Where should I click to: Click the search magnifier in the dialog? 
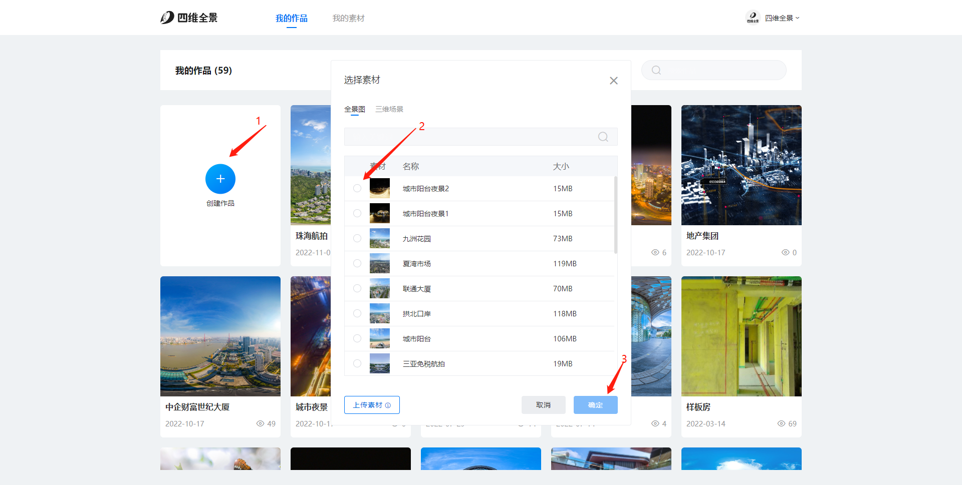(x=603, y=137)
